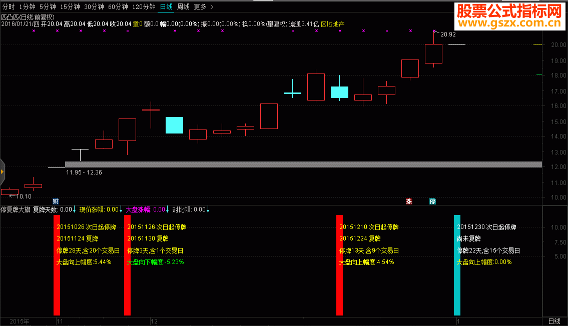Click the 财 financial marker icon
The width and height of the screenshot is (568, 326).
56,201
